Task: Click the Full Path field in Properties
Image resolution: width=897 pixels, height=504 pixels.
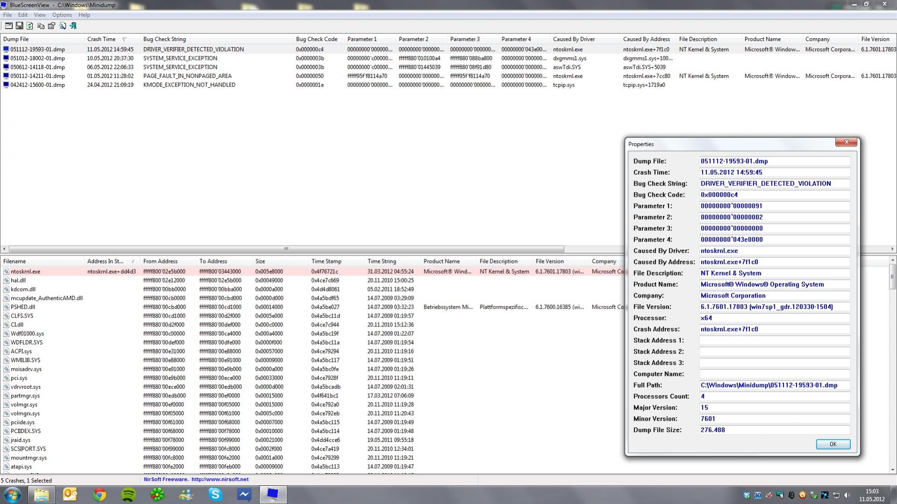Action: [x=775, y=385]
